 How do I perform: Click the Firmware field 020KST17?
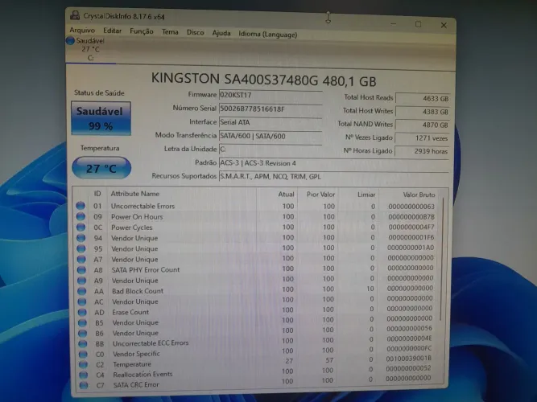pos(271,95)
